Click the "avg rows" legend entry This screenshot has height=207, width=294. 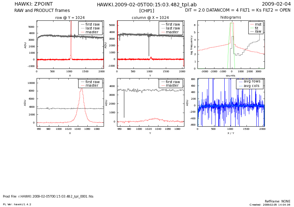[251, 81]
